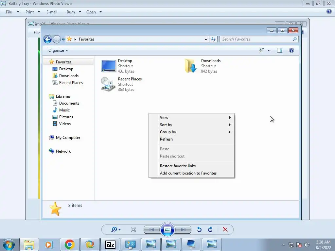Go to the previous photo
Screen dimensions: 335x251
coord(152,229)
